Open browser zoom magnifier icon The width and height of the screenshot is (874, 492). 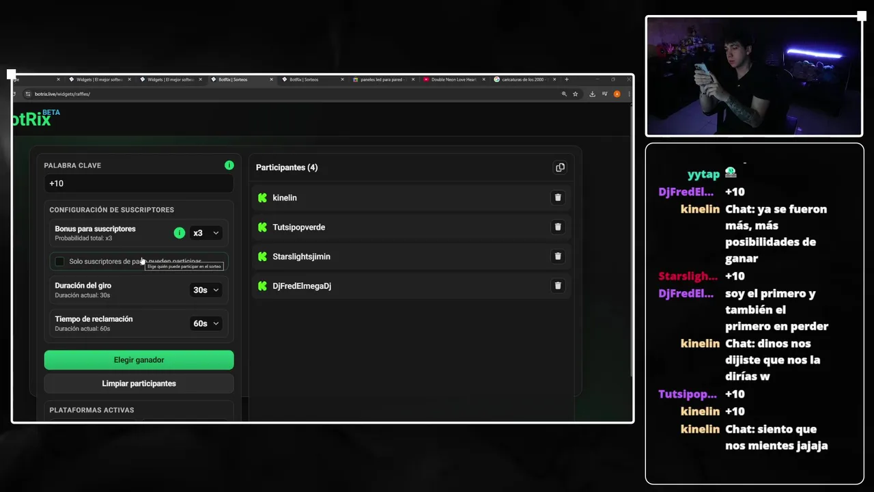pos(564,94)
